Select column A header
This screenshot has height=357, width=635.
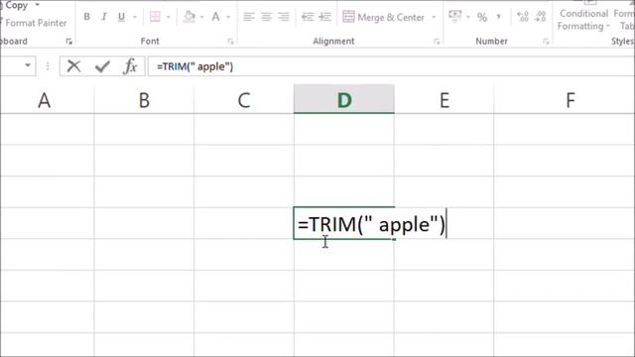tap(45, 100)
